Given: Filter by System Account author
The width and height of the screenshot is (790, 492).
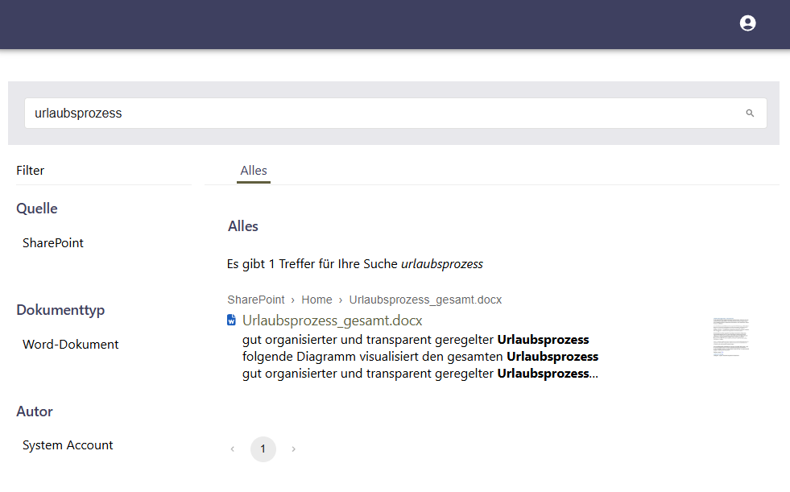Looking at the screenshot, I should click(x=68, y=445).
